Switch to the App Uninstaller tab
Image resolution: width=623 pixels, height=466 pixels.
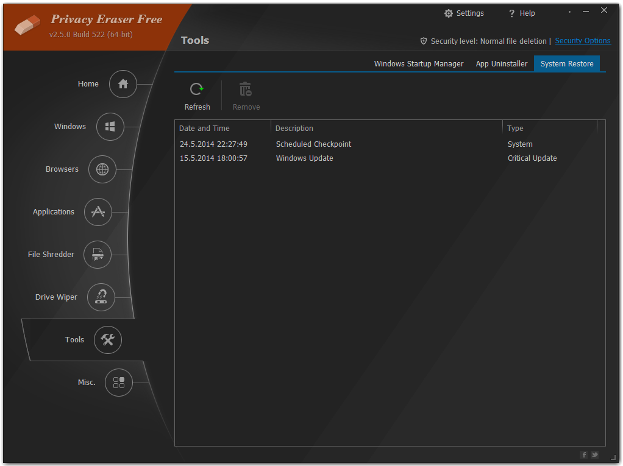tap(502, 64)
